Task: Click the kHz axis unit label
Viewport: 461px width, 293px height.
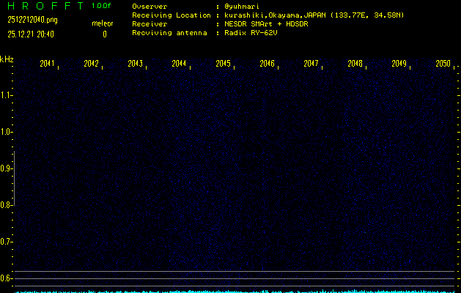Action: tap(7, 59)
